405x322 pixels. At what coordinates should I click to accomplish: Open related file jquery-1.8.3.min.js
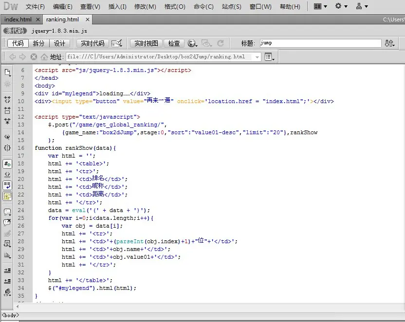[x=59, y=31]
